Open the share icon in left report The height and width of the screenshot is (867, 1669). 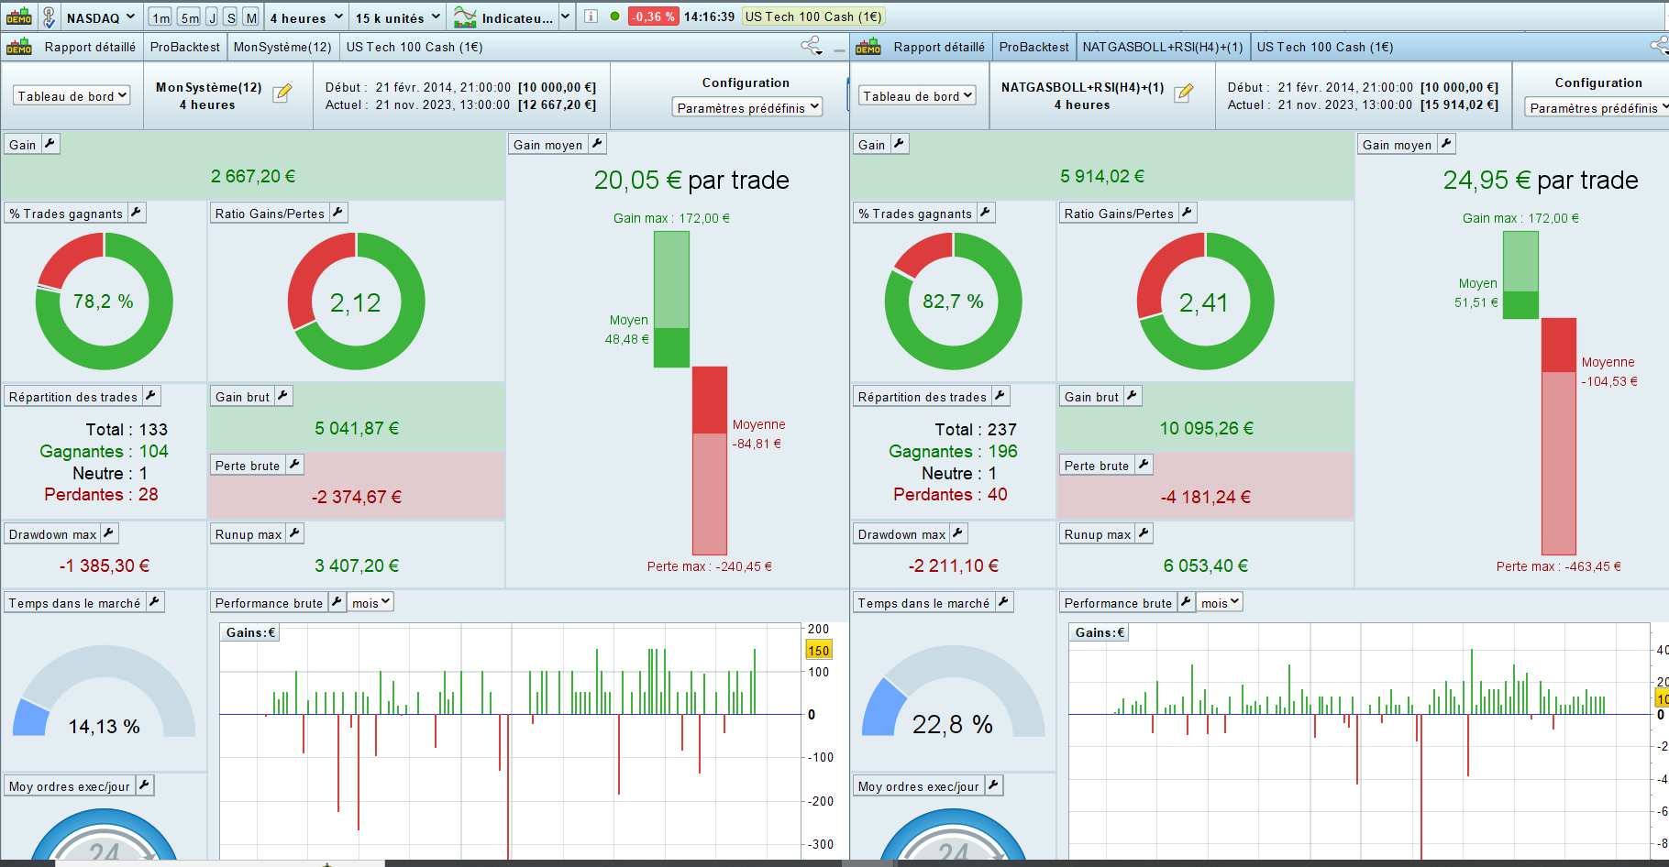click(x=811, y=46)
